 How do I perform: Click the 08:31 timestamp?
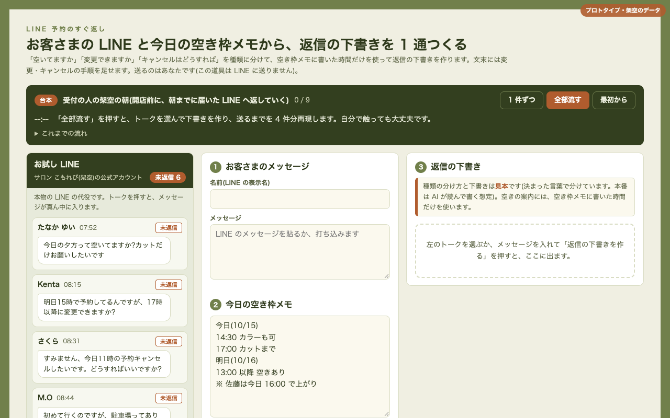tap(72, 341)
